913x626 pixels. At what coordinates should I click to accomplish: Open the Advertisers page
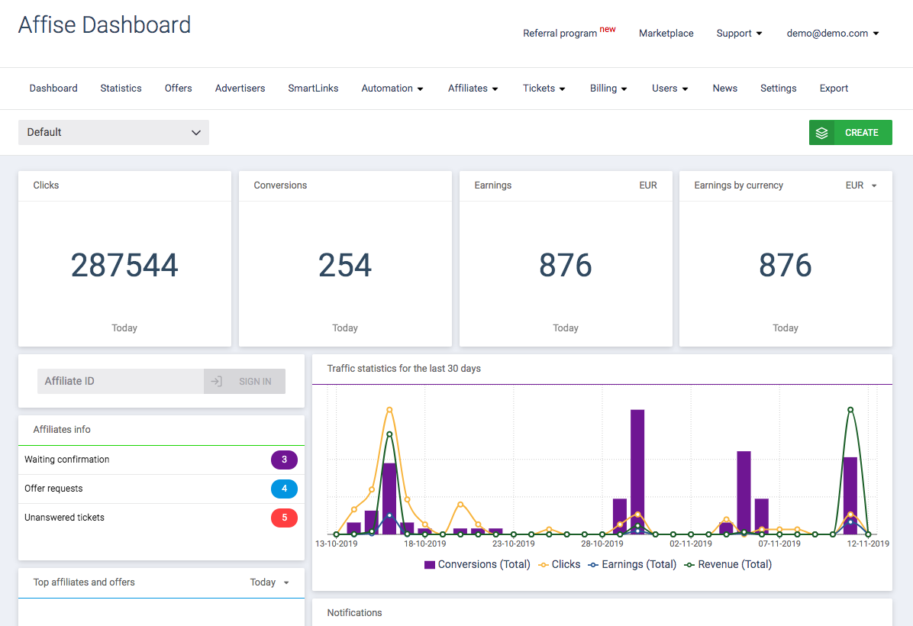point(240,89)
